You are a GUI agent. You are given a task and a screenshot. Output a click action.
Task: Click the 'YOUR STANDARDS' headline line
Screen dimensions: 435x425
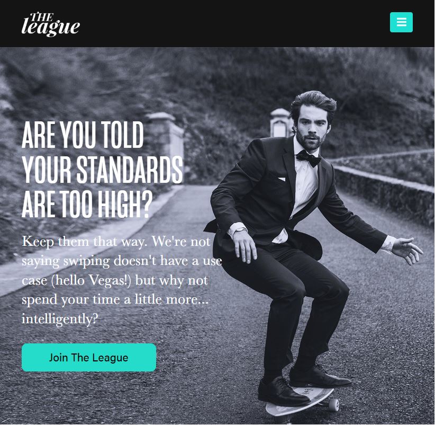click(102, 170)
